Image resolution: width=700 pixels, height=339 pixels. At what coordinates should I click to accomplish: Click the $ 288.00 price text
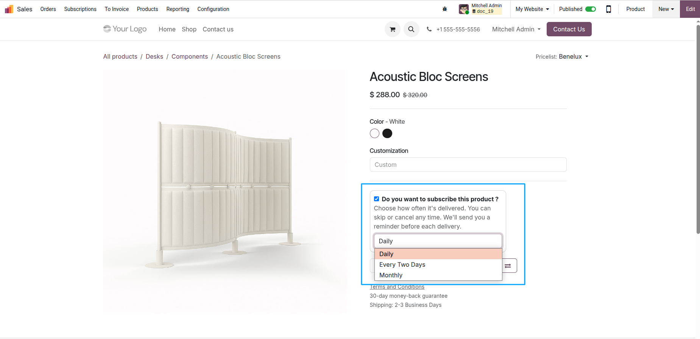pyautogui.click(x=385, y=95)
